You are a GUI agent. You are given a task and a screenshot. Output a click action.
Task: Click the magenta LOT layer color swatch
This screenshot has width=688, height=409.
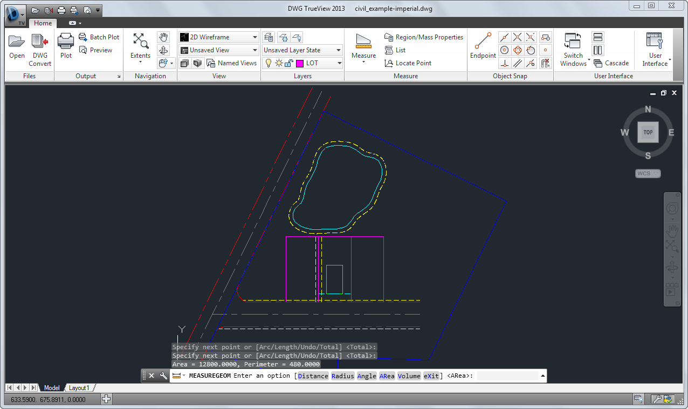300,63
